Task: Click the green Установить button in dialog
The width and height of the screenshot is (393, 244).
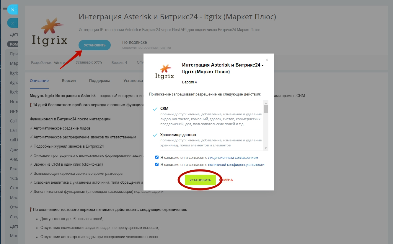Action: 200,180
